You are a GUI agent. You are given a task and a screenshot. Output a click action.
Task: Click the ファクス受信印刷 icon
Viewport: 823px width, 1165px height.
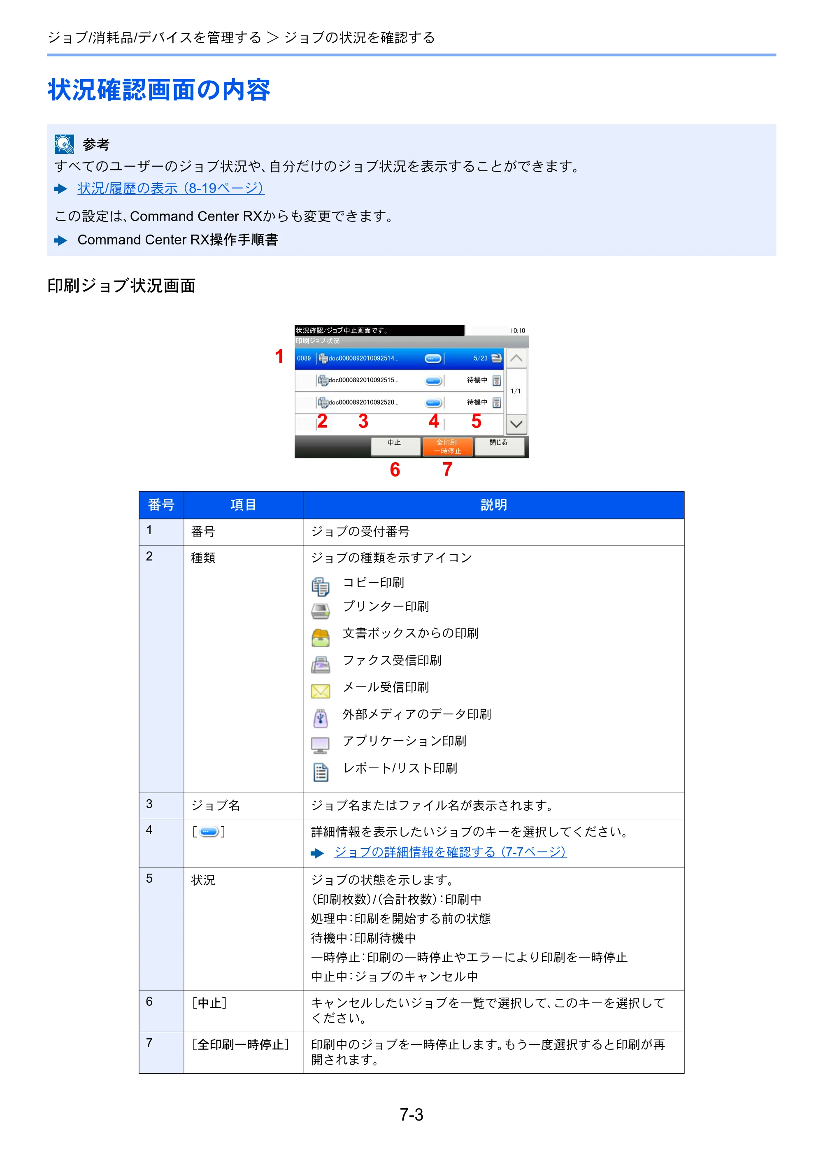[320, 664]
